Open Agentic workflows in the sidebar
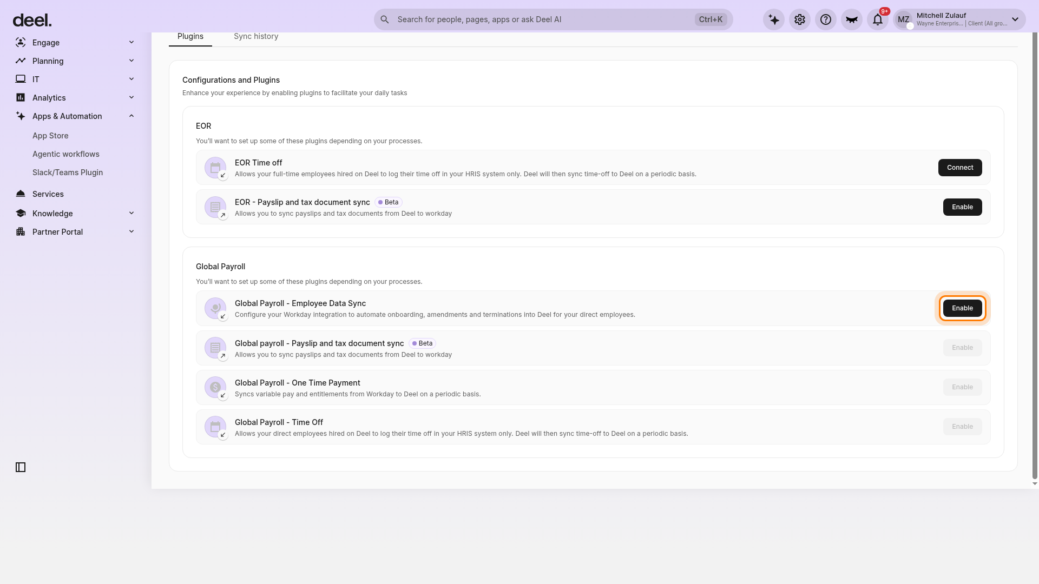The width and height of the screenshot is (1039, 584). tap(66, 154)
